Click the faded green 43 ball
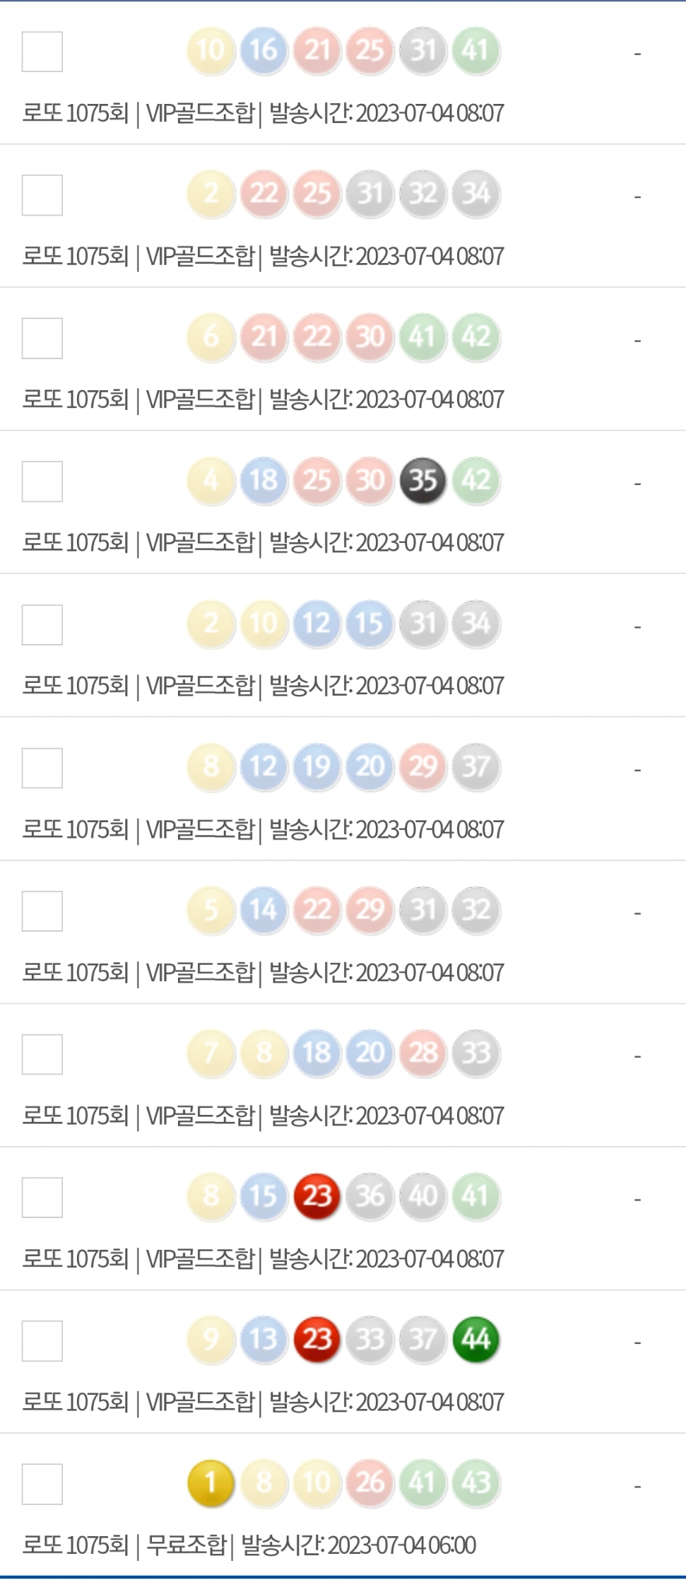The image size is (686, 1580). (475, 1482)
